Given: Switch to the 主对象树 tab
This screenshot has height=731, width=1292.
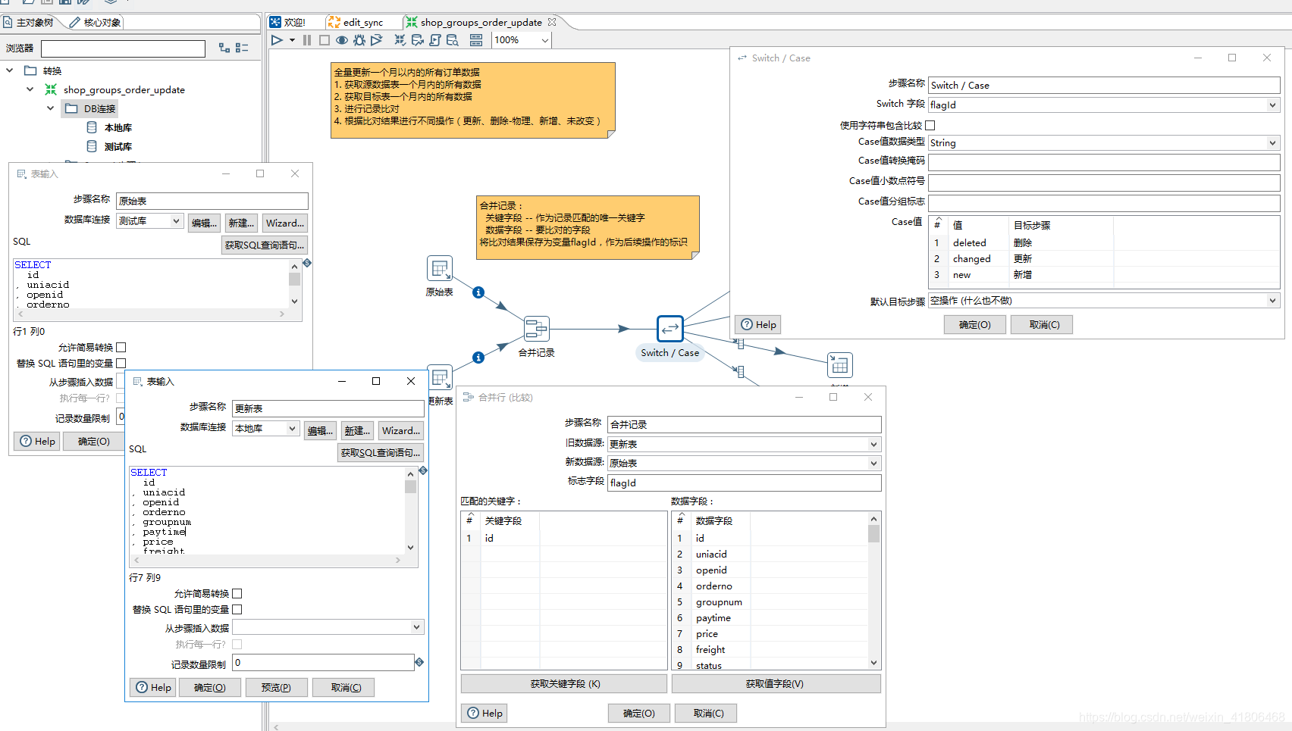Looking at the screenshot, I should click(29, 23).
